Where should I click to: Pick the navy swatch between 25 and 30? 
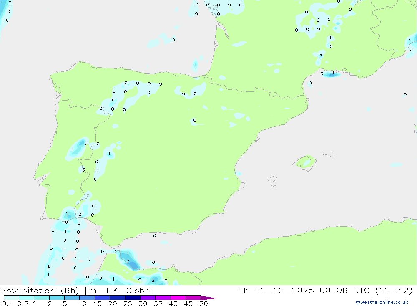(133, 298)
